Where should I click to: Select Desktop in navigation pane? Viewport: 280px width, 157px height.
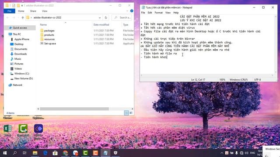point(19,44)
